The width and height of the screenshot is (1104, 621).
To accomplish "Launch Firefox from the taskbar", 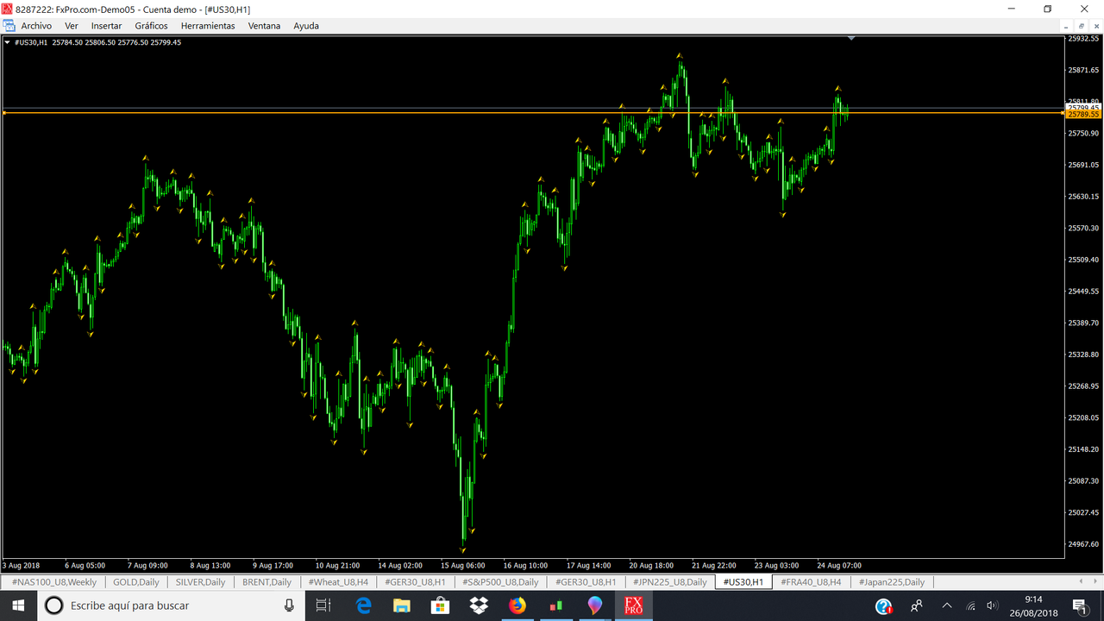I will [x=516, y=605].
